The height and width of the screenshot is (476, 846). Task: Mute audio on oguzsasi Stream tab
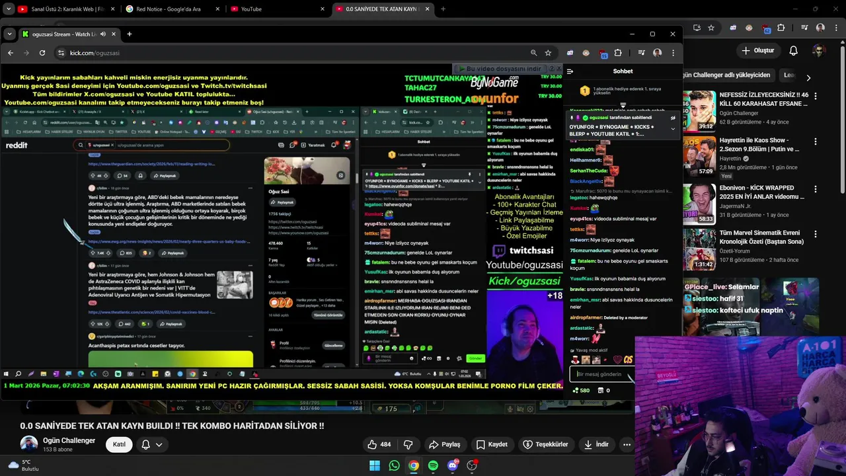(102, 34)
